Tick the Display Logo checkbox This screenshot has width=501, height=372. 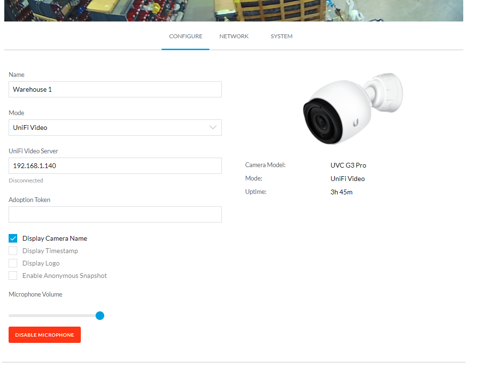tap(13, 263)
